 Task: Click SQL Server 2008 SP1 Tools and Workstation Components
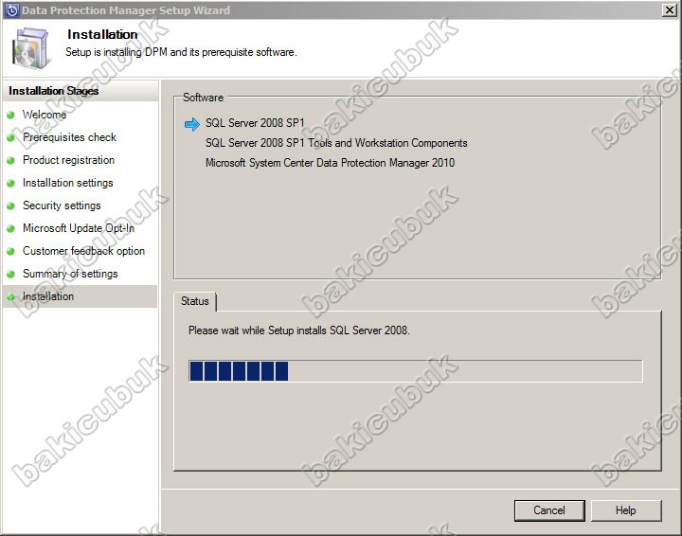[x=336, y=143]
